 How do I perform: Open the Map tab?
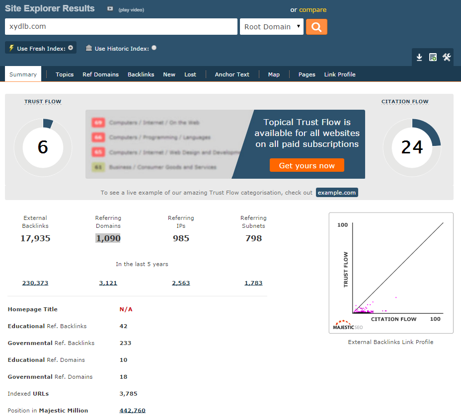tap(274, 74)
